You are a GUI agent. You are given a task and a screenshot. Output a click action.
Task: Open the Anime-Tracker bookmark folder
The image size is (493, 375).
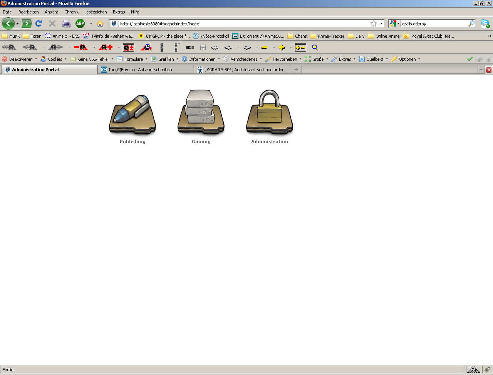(x=327, y=36)
